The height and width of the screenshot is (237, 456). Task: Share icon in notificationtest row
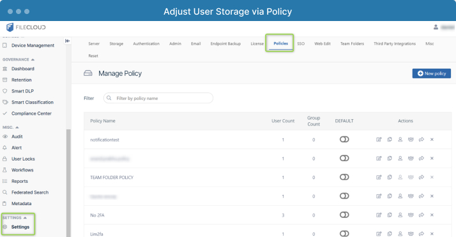pyautogui.click(x=421, y=140)
